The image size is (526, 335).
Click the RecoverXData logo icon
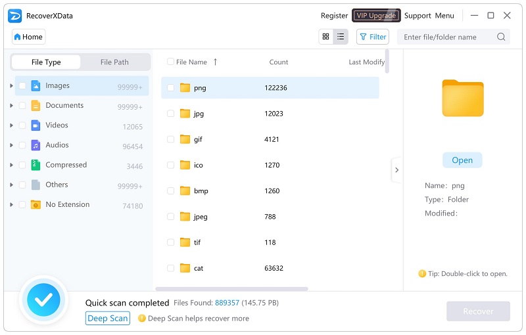pos(15,15)
